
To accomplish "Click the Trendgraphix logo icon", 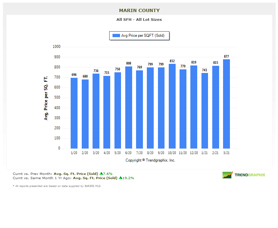I will click(228, 175).
